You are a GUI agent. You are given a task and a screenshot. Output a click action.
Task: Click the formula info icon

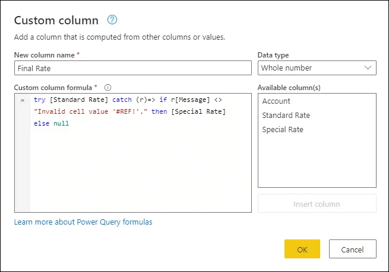[107, 87]
